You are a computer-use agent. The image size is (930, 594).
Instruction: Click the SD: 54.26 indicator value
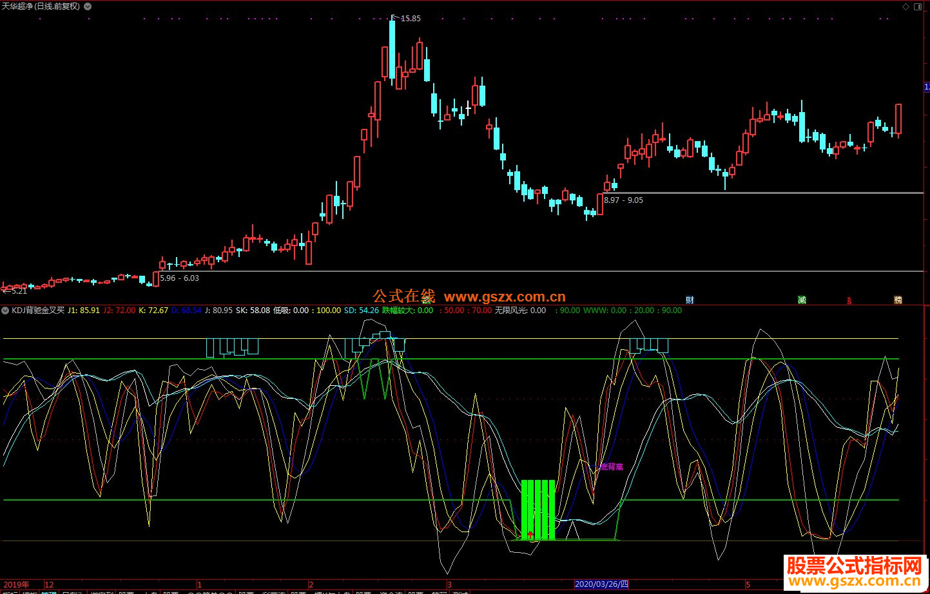(362, 311)
